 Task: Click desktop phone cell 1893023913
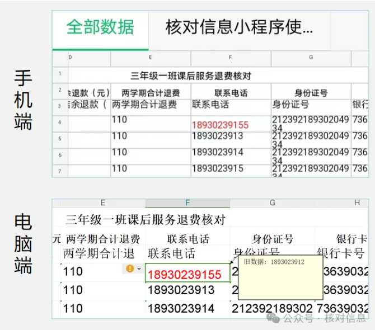[187, 291]
